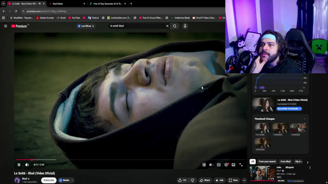
Task: Clear the search box text
Action: click(167, 26)
